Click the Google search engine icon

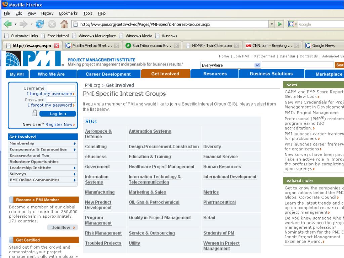click(291, 24)
